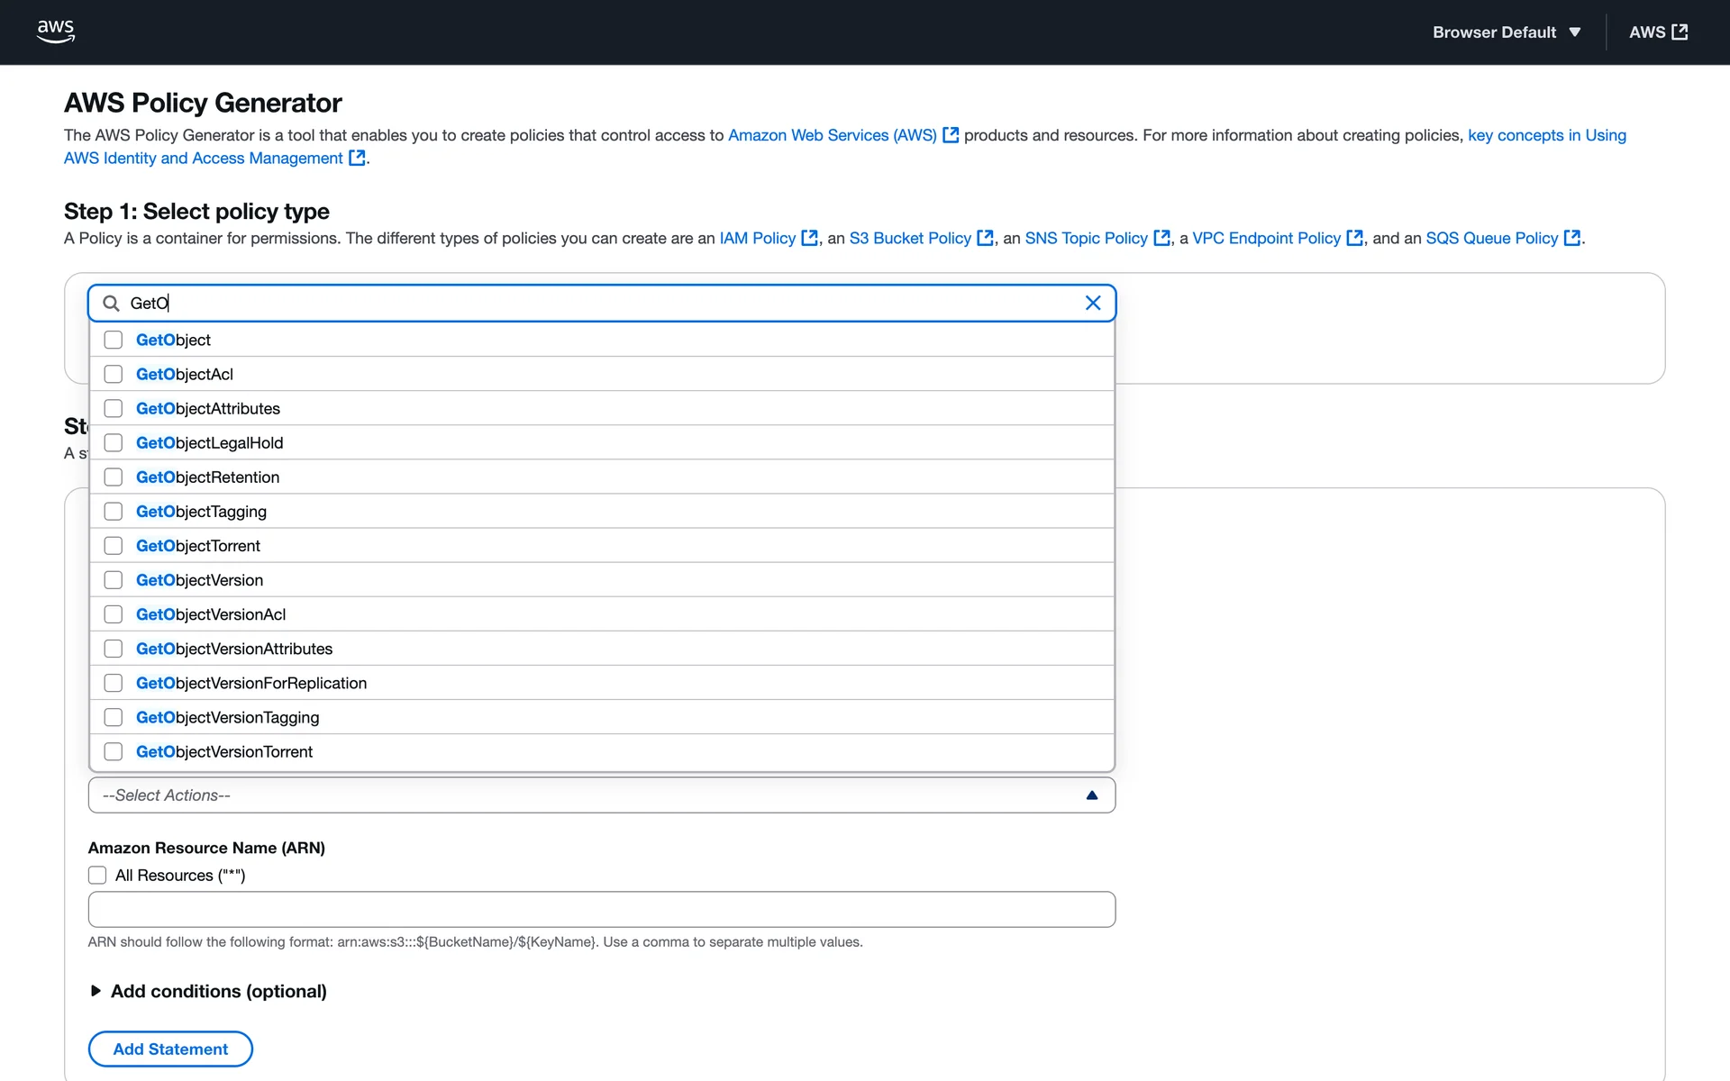Enable the All Resources checkbox

97,876
